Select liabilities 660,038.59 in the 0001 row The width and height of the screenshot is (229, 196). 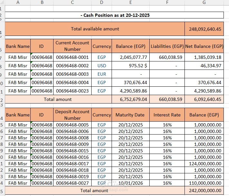click(x=167, y=57)
